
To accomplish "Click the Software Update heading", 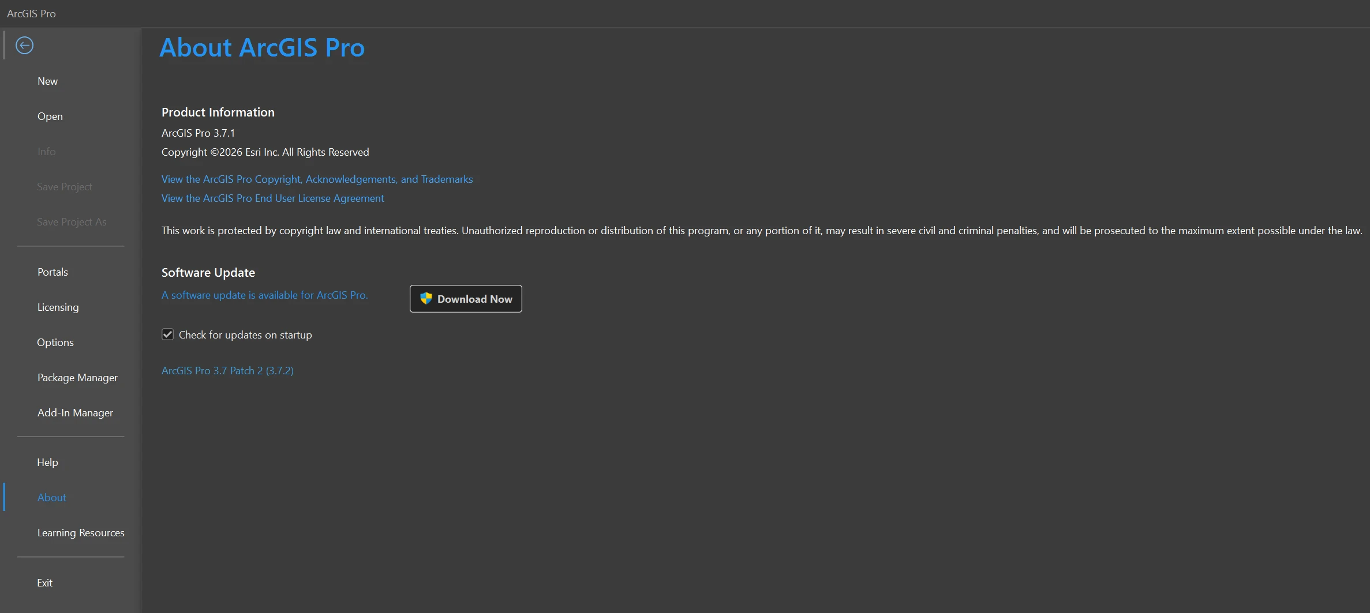I will [x=208, y=273].
